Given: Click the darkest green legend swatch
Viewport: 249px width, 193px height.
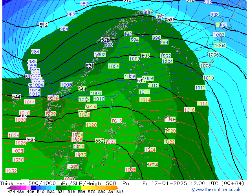Looking at the screenshot, I should 58,188.
